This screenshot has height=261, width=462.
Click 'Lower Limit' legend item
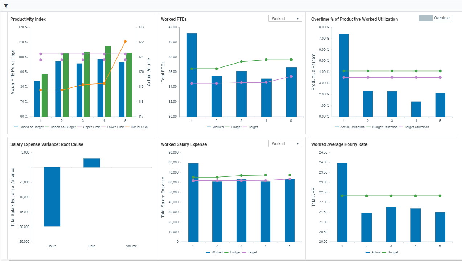pyautogui.click(x=115, y=127)
